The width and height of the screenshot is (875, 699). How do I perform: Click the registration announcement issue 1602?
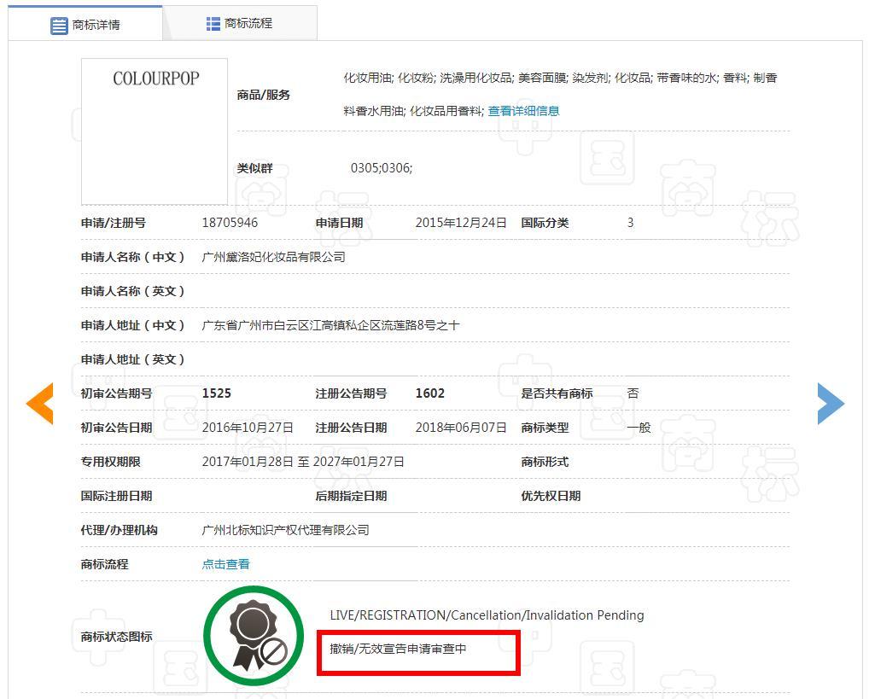click(x=430, y=393)
